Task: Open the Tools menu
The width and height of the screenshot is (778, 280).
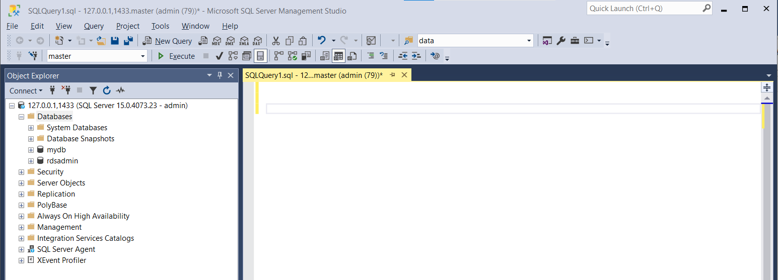Action: [160, 26]
